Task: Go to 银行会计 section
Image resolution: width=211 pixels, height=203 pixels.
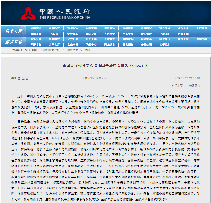Action: (x=183, y=28)
